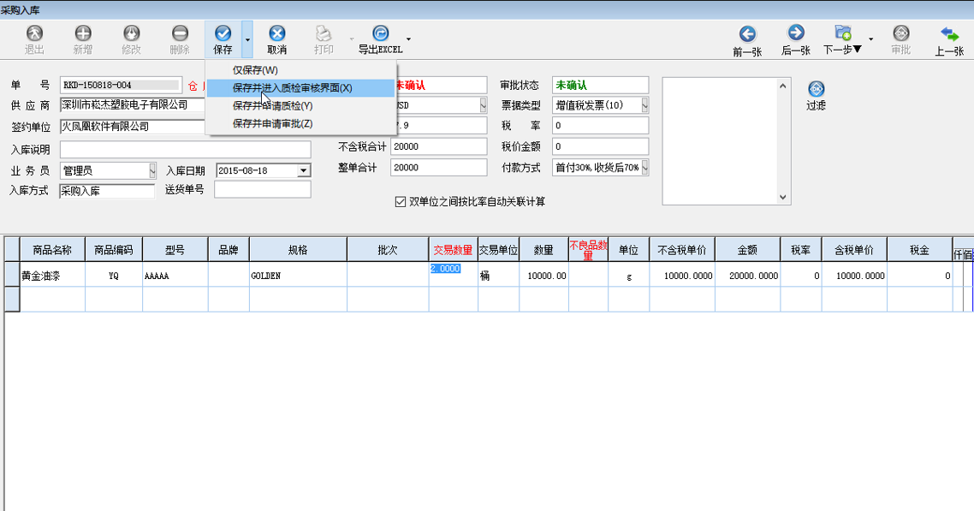Go to previous record with 前一张
Viewport: 974px width, 511px height.
pyautogui.click(x=747, y=40)
